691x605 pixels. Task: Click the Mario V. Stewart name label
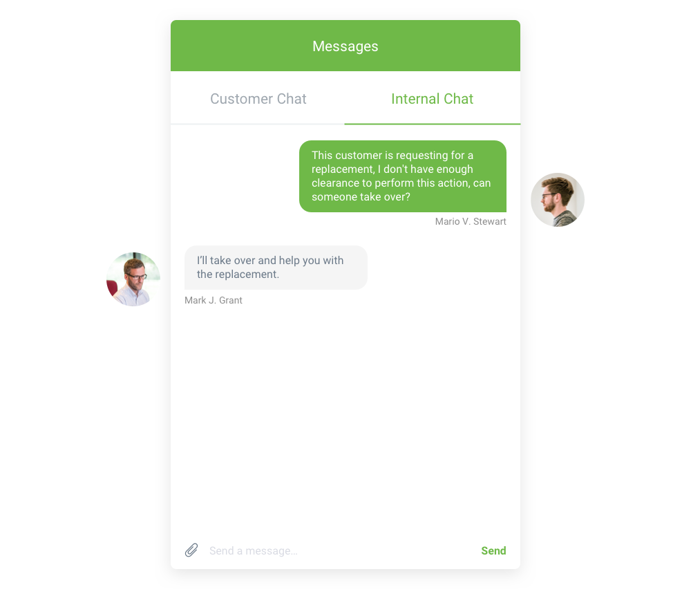pos(471,221)
